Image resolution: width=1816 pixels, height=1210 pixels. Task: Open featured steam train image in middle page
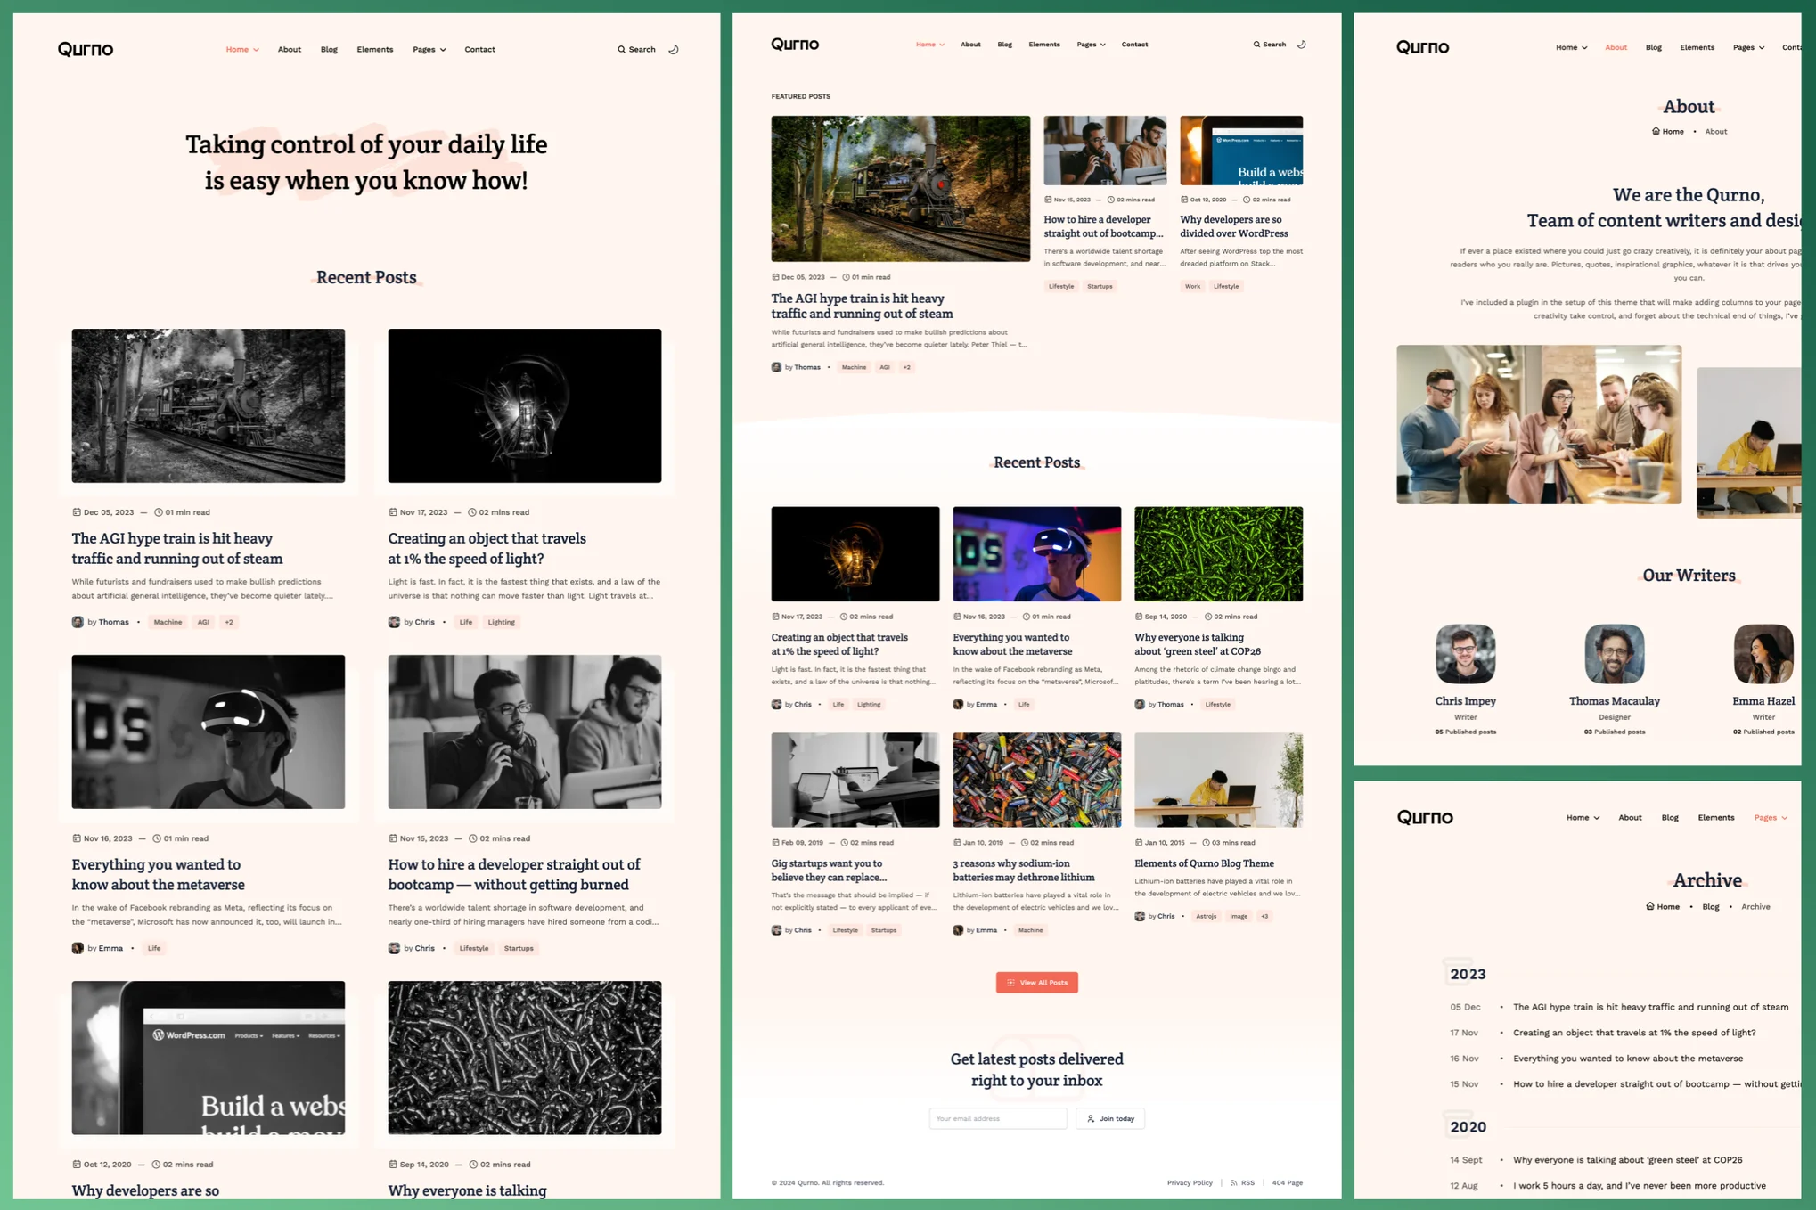900,188
